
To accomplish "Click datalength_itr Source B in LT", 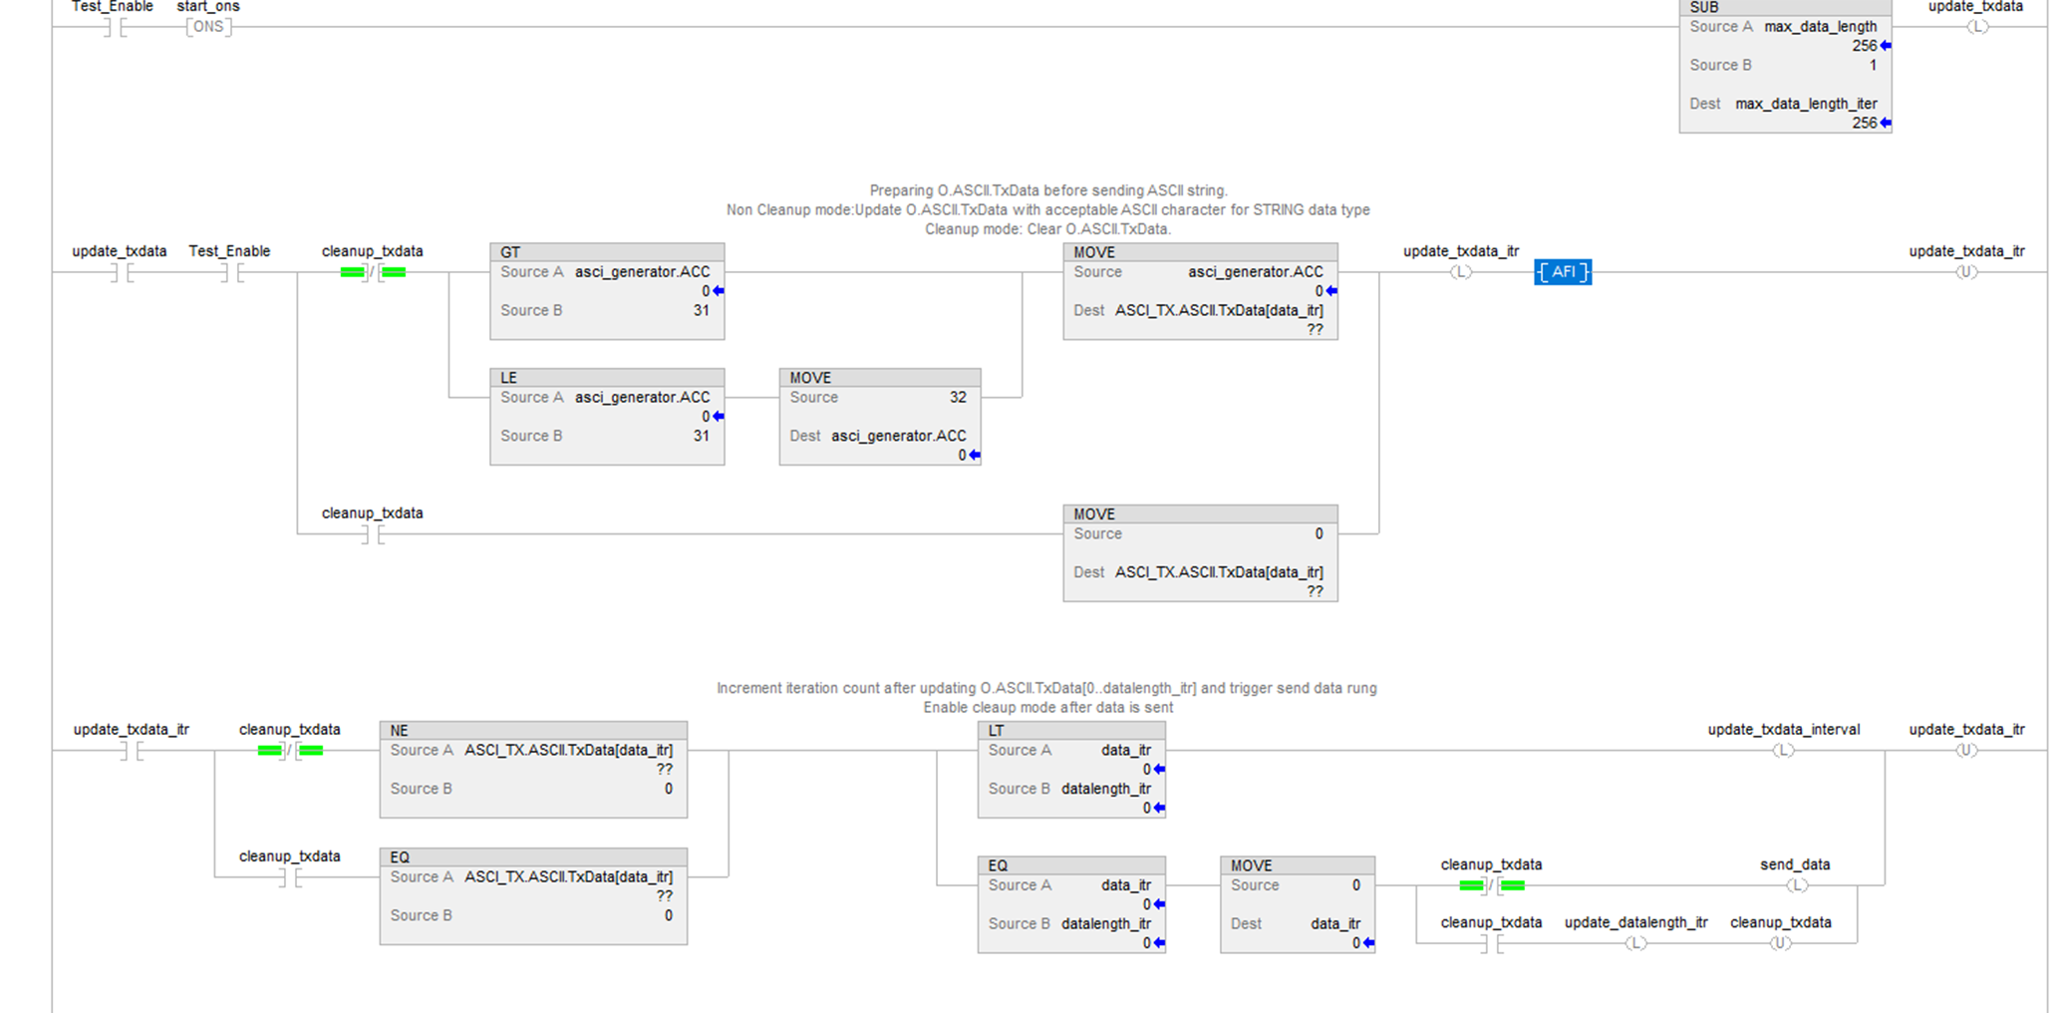I will pyautogui.click(x=1105, y=789).
